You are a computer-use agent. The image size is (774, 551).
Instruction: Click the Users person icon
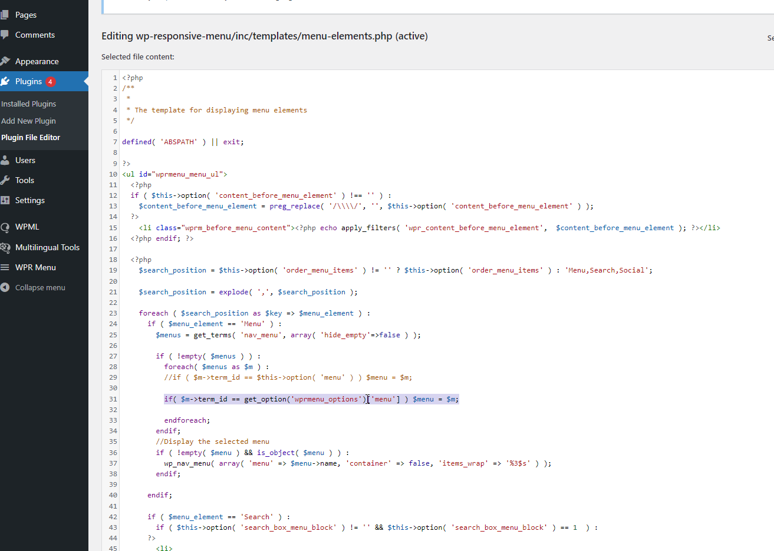pyautogui.click(x=5, y=160)
